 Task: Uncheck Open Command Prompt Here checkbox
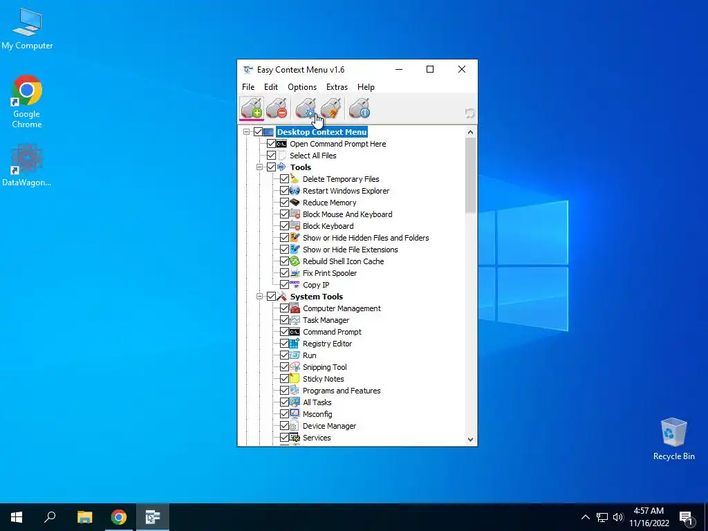(x=271, y=144)
